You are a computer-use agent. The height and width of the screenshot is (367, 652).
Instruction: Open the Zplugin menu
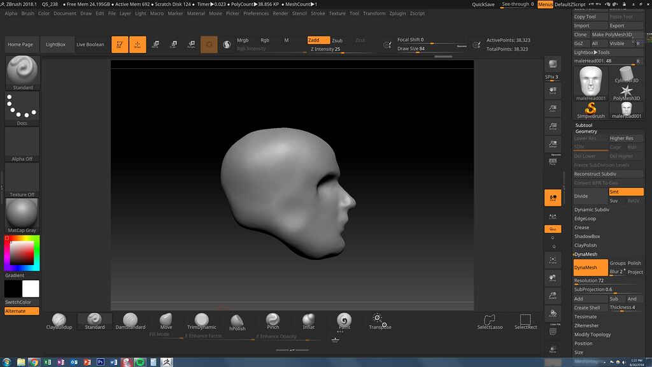click(x=397, y=13)
